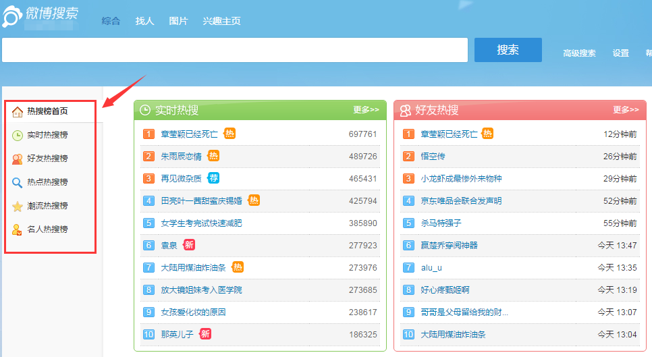Open 哥哥是父母留给我的财... topic
This screenshot has height=357, width=652.
[x=464, y=312]
